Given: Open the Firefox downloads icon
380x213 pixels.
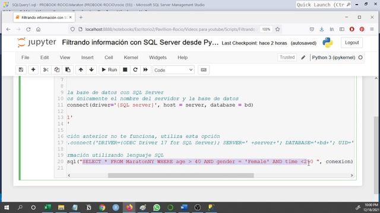Looking at the screenshot, I should coord(322,29).
